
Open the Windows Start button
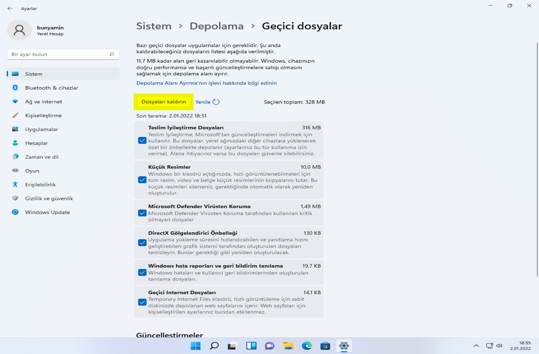195,346
